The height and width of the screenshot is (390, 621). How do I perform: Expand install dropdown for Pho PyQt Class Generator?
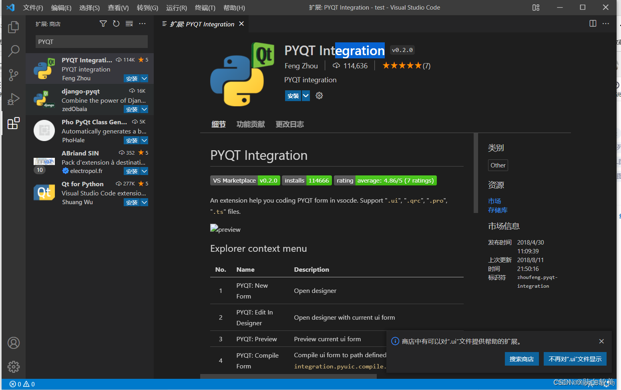tap(145, 140)
